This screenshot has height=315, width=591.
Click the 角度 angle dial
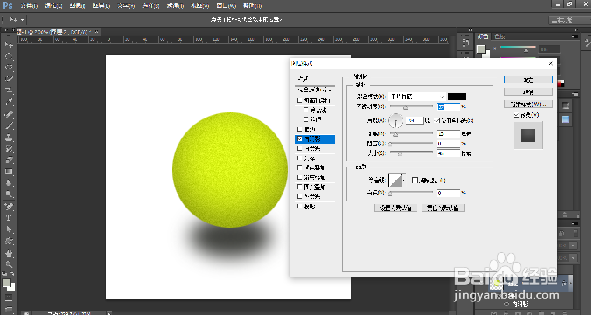[x=396, y=120]
